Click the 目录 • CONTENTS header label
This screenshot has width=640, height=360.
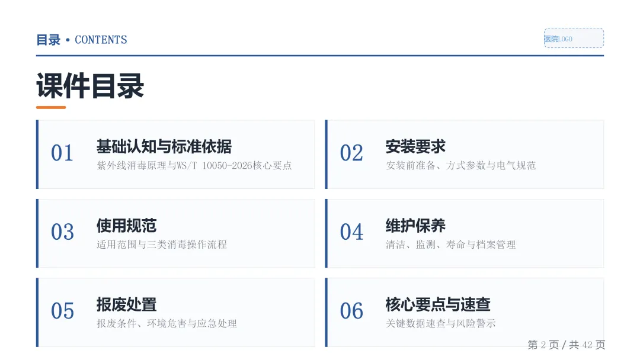[x=82, y=40]
